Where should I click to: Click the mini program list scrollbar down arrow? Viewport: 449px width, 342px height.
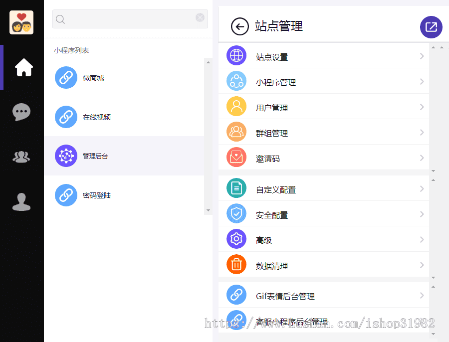click(x=208, y=210)
